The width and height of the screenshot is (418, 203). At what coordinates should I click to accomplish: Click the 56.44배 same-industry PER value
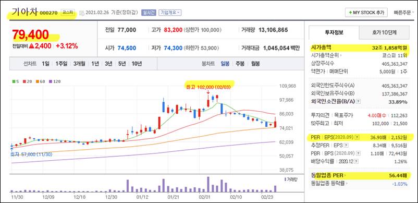tap(398, 175)
